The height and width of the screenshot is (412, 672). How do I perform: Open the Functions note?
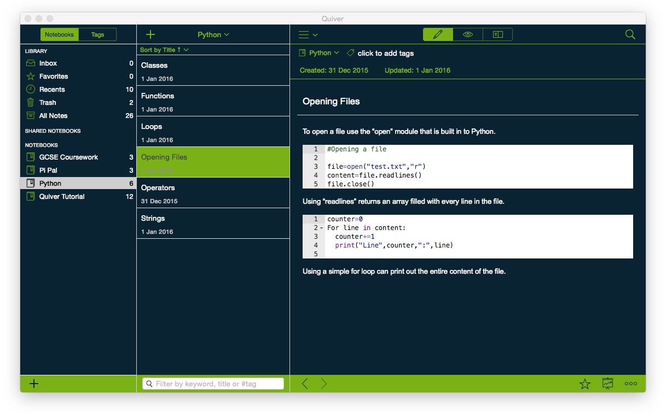213,101
